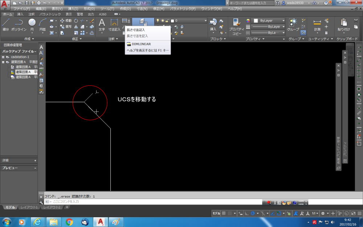Click the Copy (複写) tool
Viewport: 363px width, 227px height.
[x=66, y=27]
